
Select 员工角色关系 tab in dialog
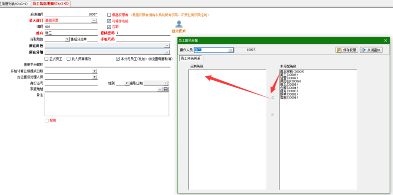(191, 58)
